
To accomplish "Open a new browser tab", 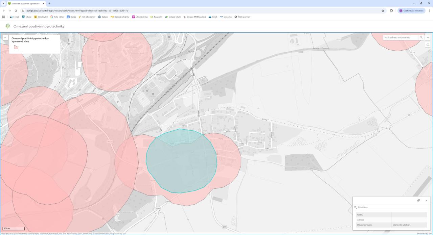I will click(x=50, y=3).
